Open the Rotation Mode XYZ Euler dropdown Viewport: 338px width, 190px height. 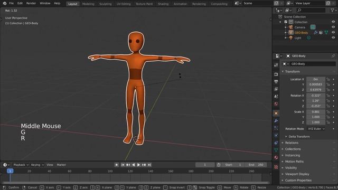316,129
